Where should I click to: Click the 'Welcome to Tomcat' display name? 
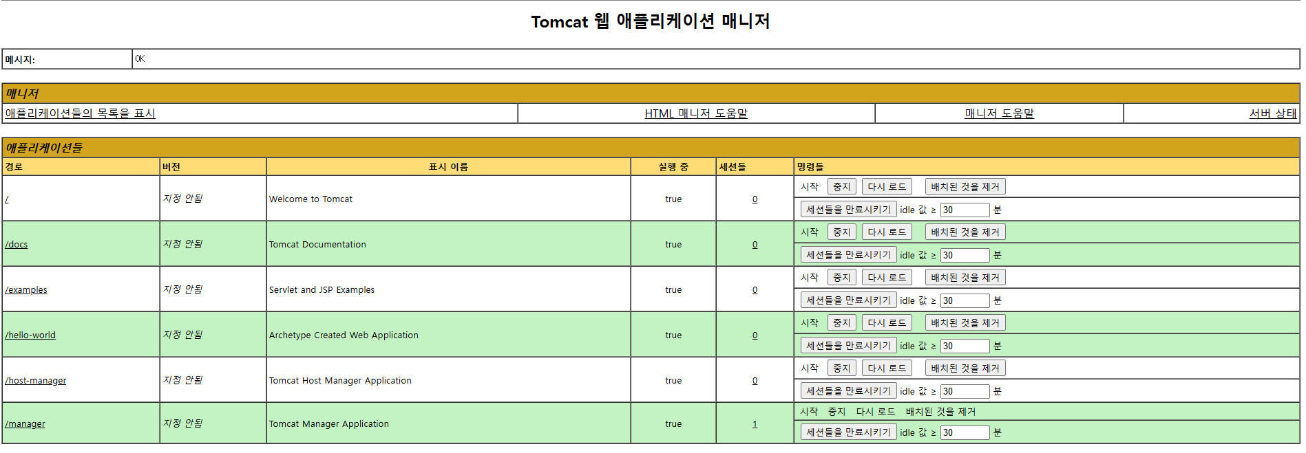(310, 199)
